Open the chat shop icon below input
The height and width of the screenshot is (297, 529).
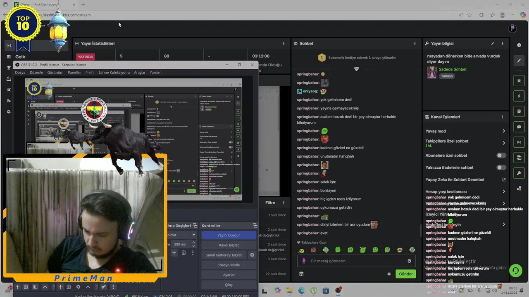[x=301, y=274]
